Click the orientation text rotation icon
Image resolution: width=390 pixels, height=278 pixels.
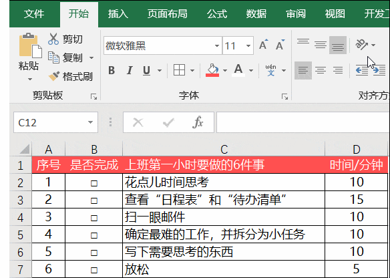point(362,45)
